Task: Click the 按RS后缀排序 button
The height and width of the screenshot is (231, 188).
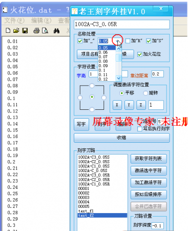Action: click(x=149, y=195)
